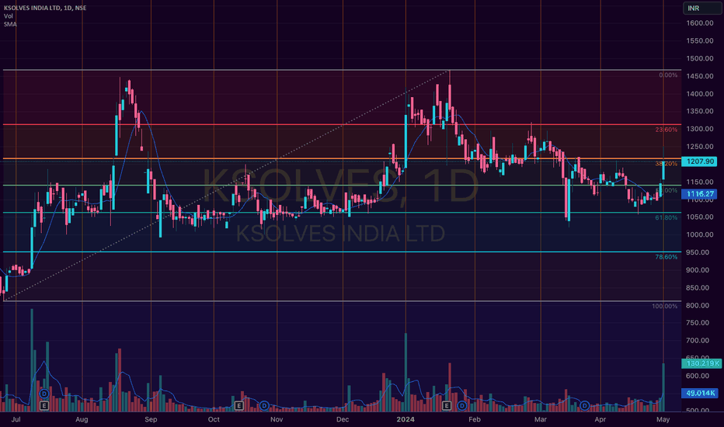
Task: Select the SMA indicator label
Action: click(10, 24)
